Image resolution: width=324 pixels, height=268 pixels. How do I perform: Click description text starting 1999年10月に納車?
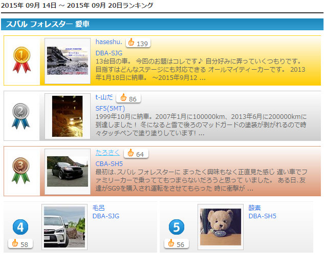(x=201, y=125)
